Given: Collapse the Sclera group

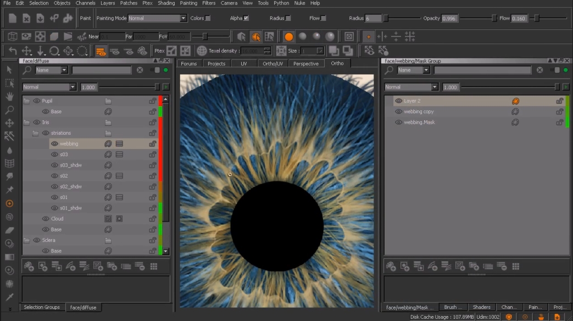Looking at the screenshot, I should click(27, 240).
